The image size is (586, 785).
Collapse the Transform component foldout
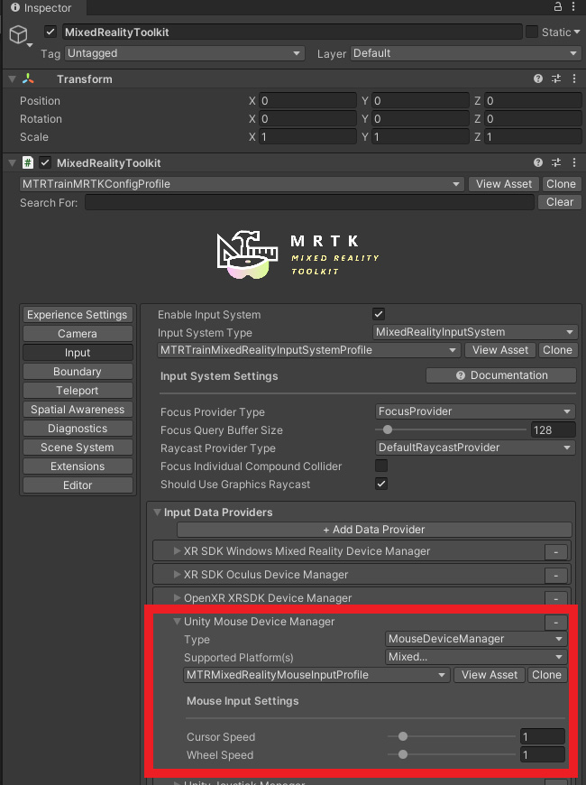tap(13, 79)
